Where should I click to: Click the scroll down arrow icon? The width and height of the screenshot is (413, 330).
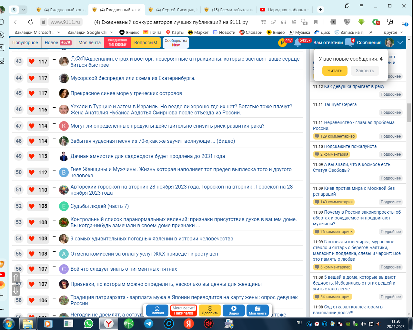click(16, 290)
